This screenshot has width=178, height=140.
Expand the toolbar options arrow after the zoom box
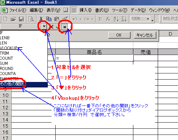[x=152, y=20]
